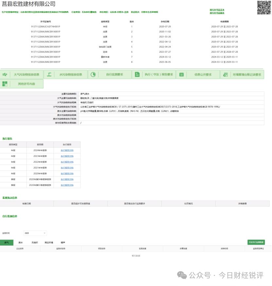Click the water pollutant discharge icon
The image size is (272, 286).
(x=49, y=74)
